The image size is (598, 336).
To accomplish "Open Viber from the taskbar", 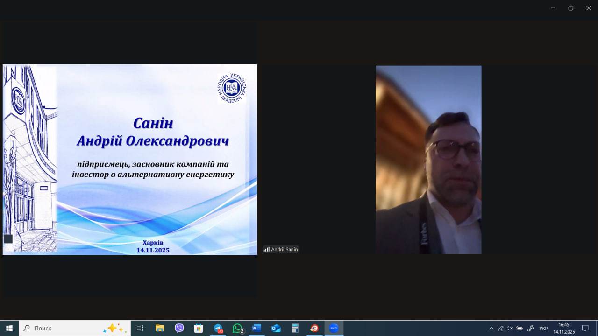I will coord(179,328).
